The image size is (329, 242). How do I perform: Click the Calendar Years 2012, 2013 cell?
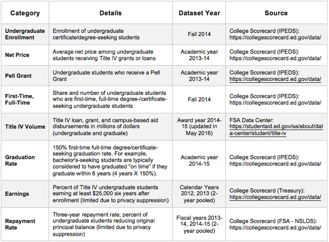coord(199,194)
